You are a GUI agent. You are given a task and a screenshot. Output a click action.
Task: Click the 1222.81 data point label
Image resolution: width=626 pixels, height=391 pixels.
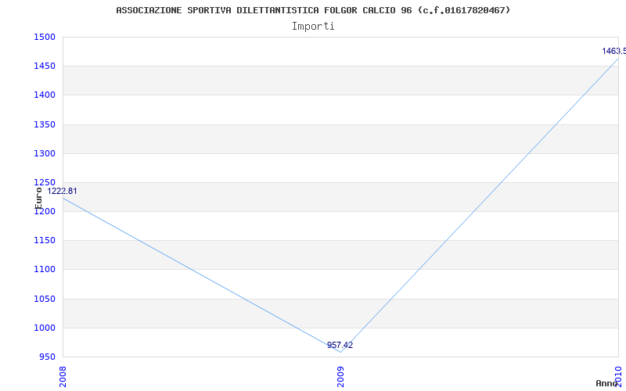tap(62, 191)
